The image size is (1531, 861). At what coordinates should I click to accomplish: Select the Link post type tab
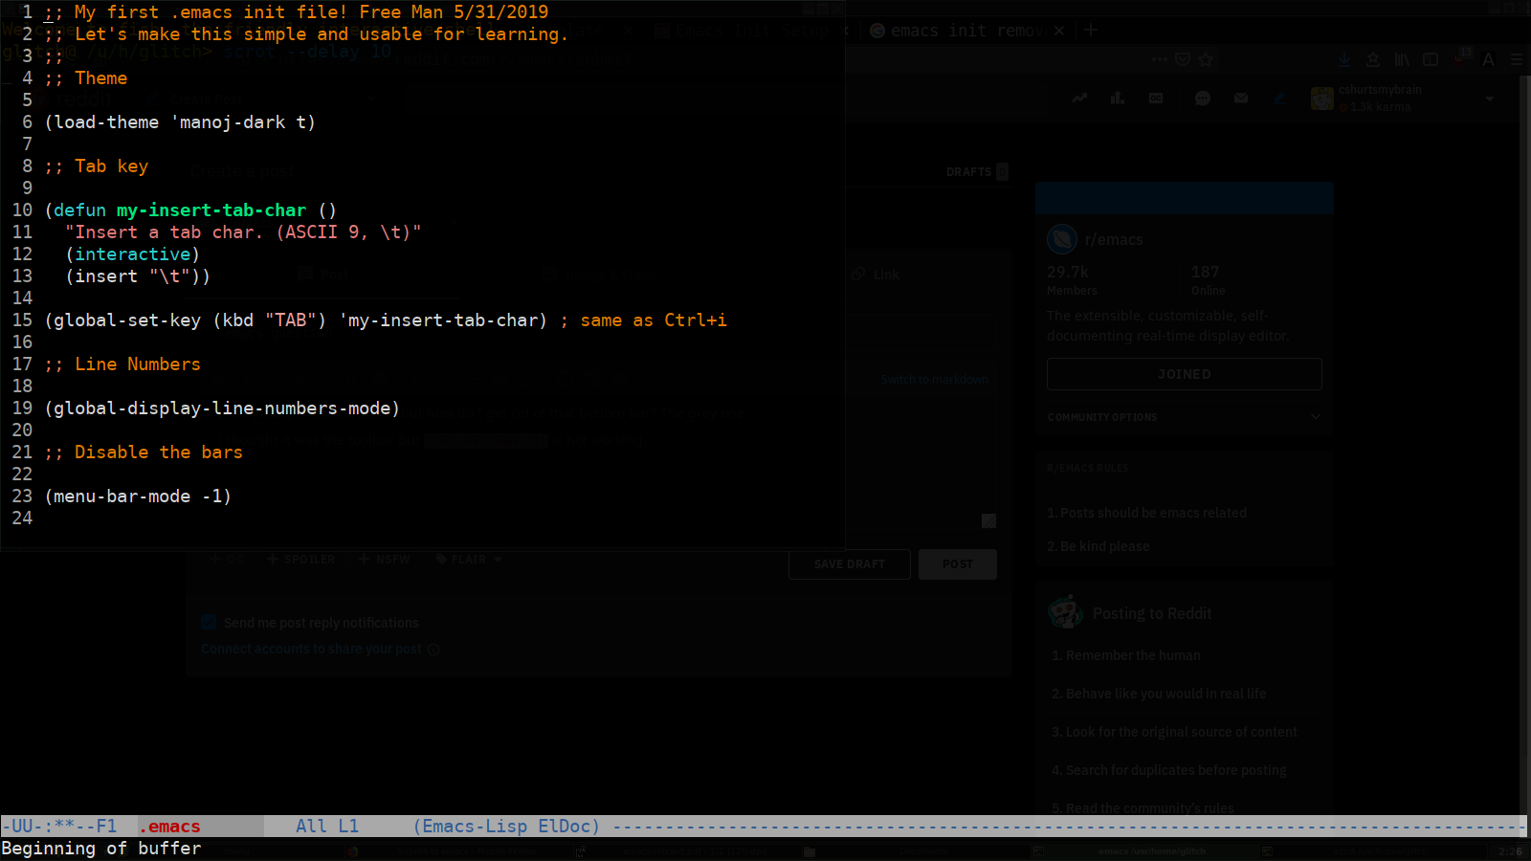point(876,275)
